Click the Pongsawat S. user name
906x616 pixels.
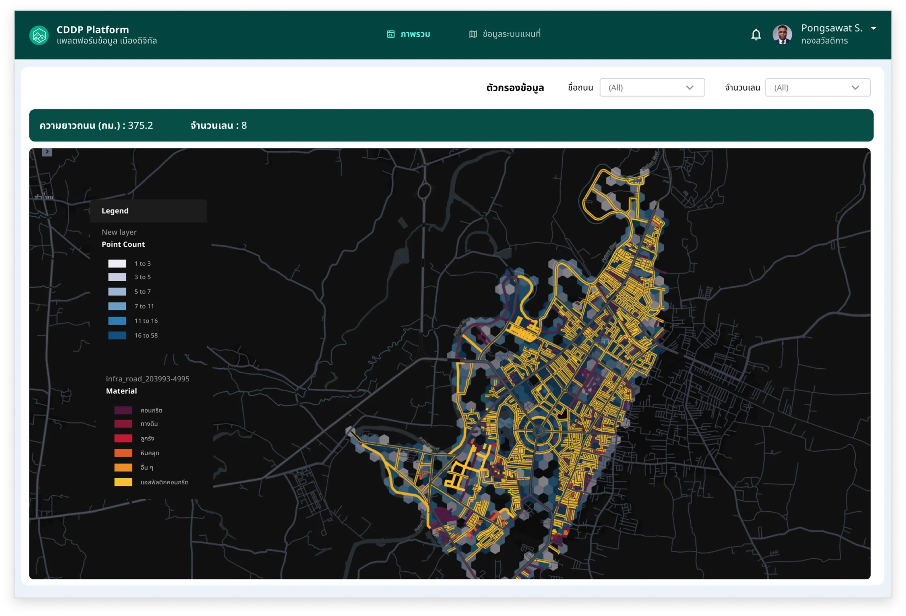click(x=831, y=28)
